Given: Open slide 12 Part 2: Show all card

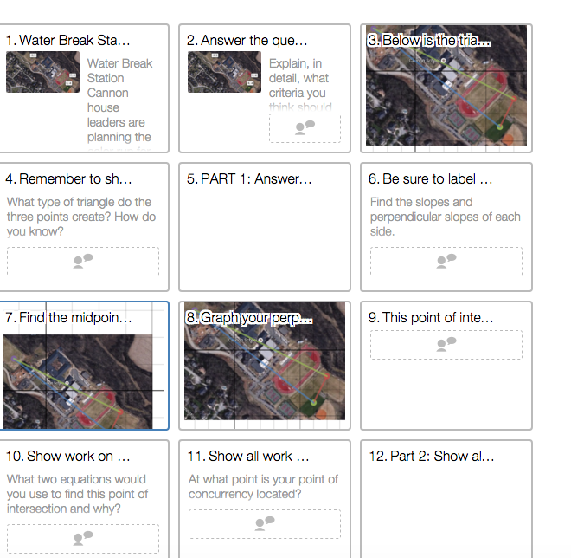Looking at the screenshot, I should coord(446,499).
